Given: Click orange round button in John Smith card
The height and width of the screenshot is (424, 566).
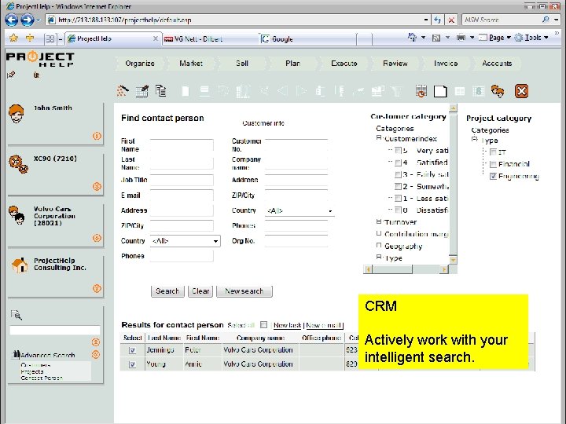Looking at the screenshot, I should 97,136.
